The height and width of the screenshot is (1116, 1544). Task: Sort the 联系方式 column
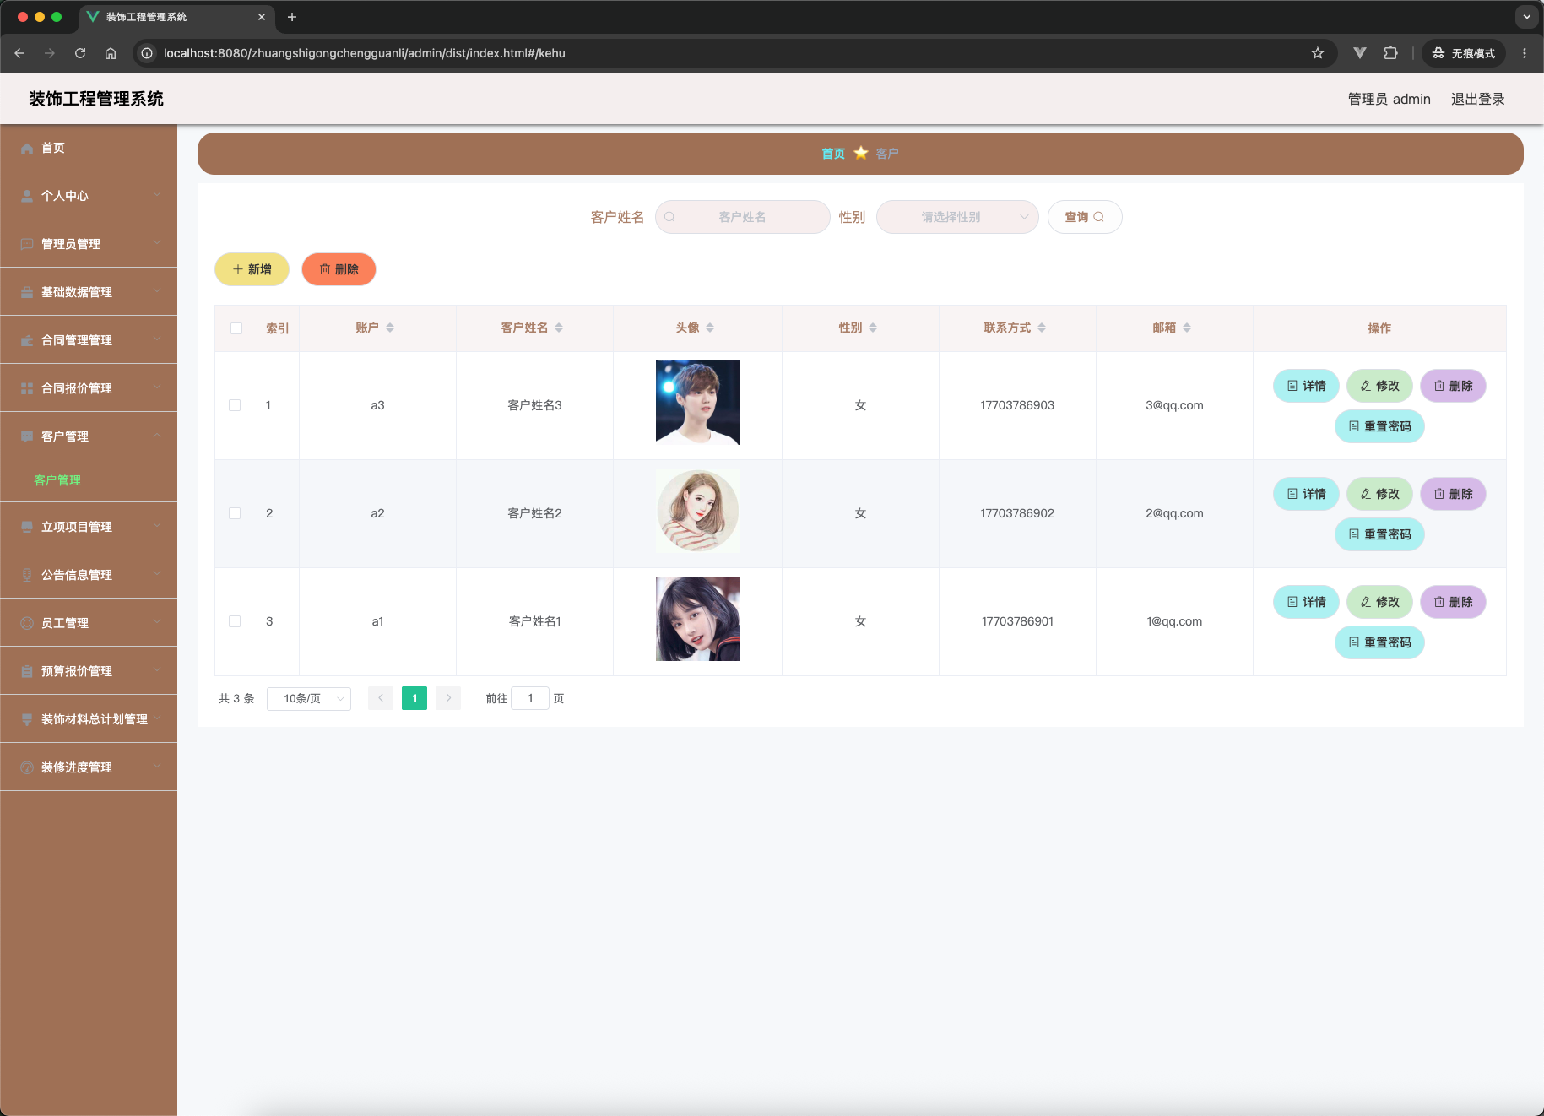click(1042, 328)
